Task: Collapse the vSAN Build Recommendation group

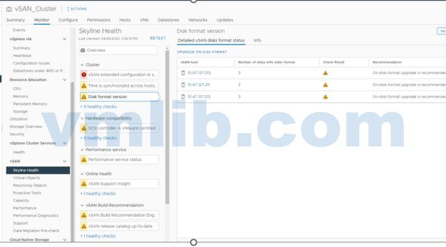Action: (x=82, y=206)
